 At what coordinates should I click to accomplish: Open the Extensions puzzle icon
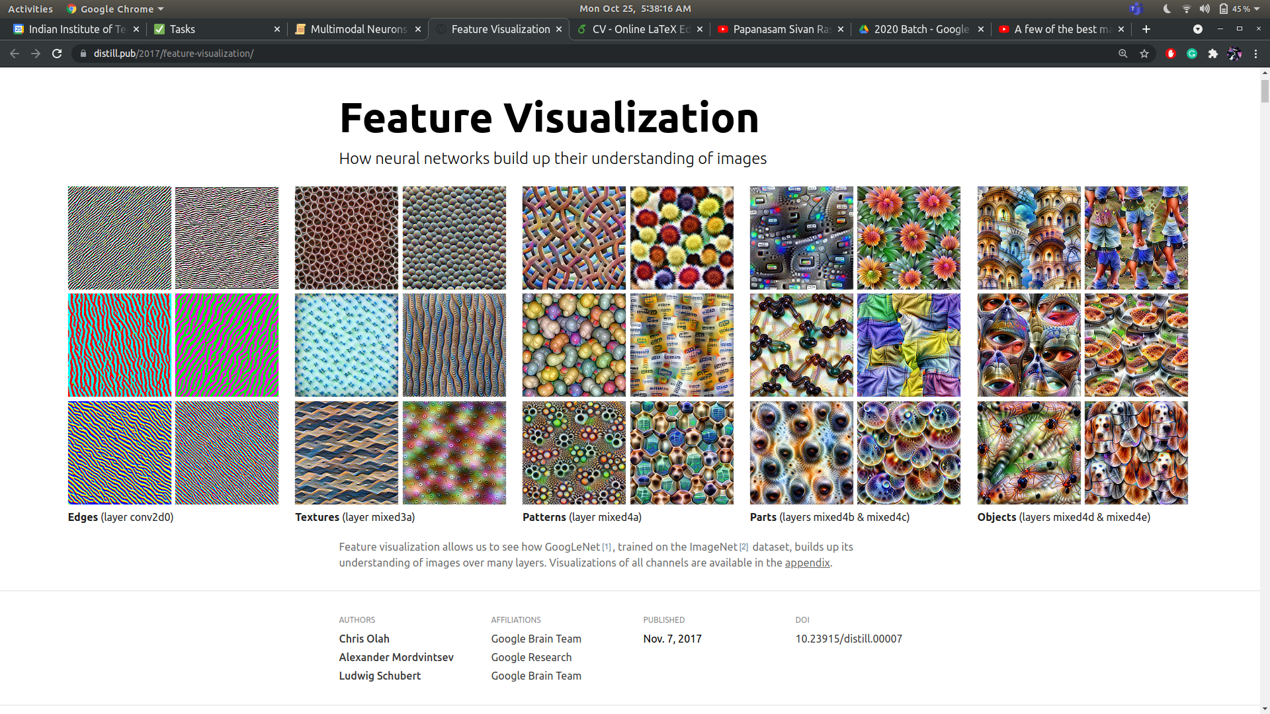[1212, 54]
